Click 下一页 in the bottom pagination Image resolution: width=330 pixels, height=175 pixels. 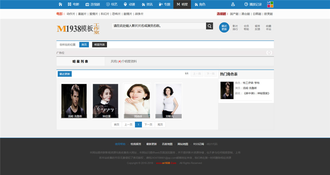tap(148, 125)
